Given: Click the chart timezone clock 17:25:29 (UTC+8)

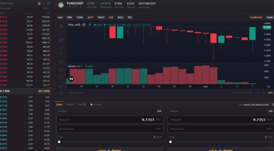Looking at the screenshot, I should pos(242,93).
